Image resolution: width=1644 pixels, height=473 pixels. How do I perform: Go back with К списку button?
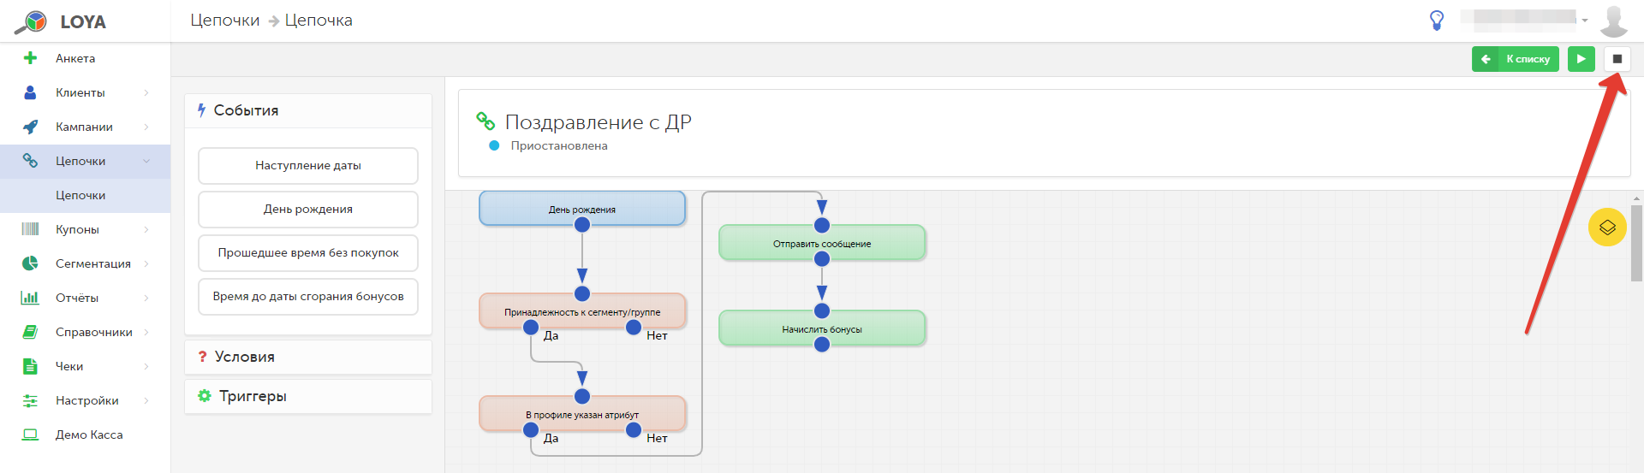click(1516, 59)
